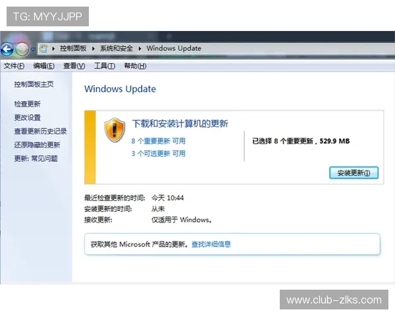Click 下载和安装计算机的更新 heading
Image resolution: width=395 pixels, height=316 pixels.
180,124
